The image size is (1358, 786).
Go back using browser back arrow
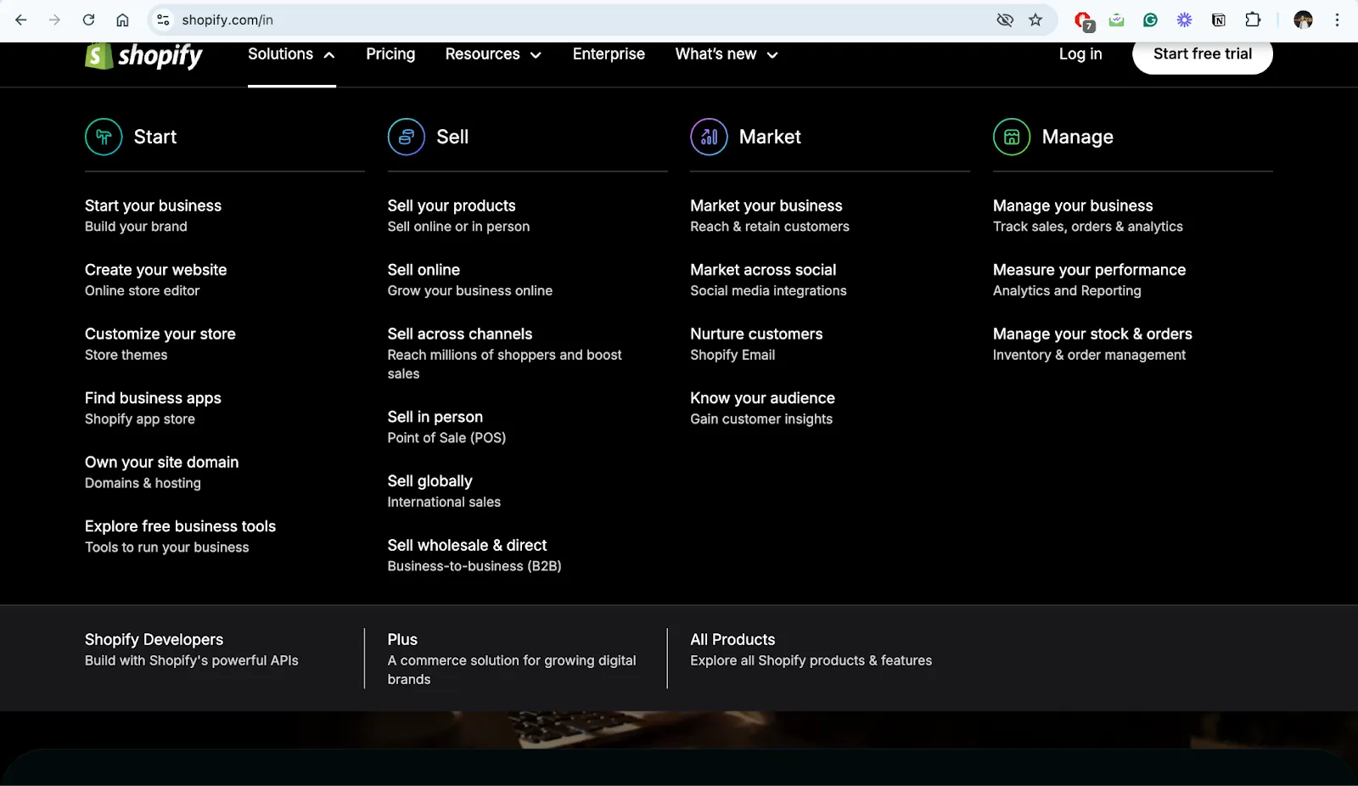click(21, 20)
